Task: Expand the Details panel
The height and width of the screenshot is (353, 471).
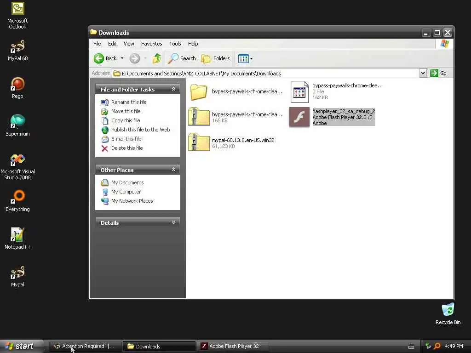Action: tap(173, 222)
